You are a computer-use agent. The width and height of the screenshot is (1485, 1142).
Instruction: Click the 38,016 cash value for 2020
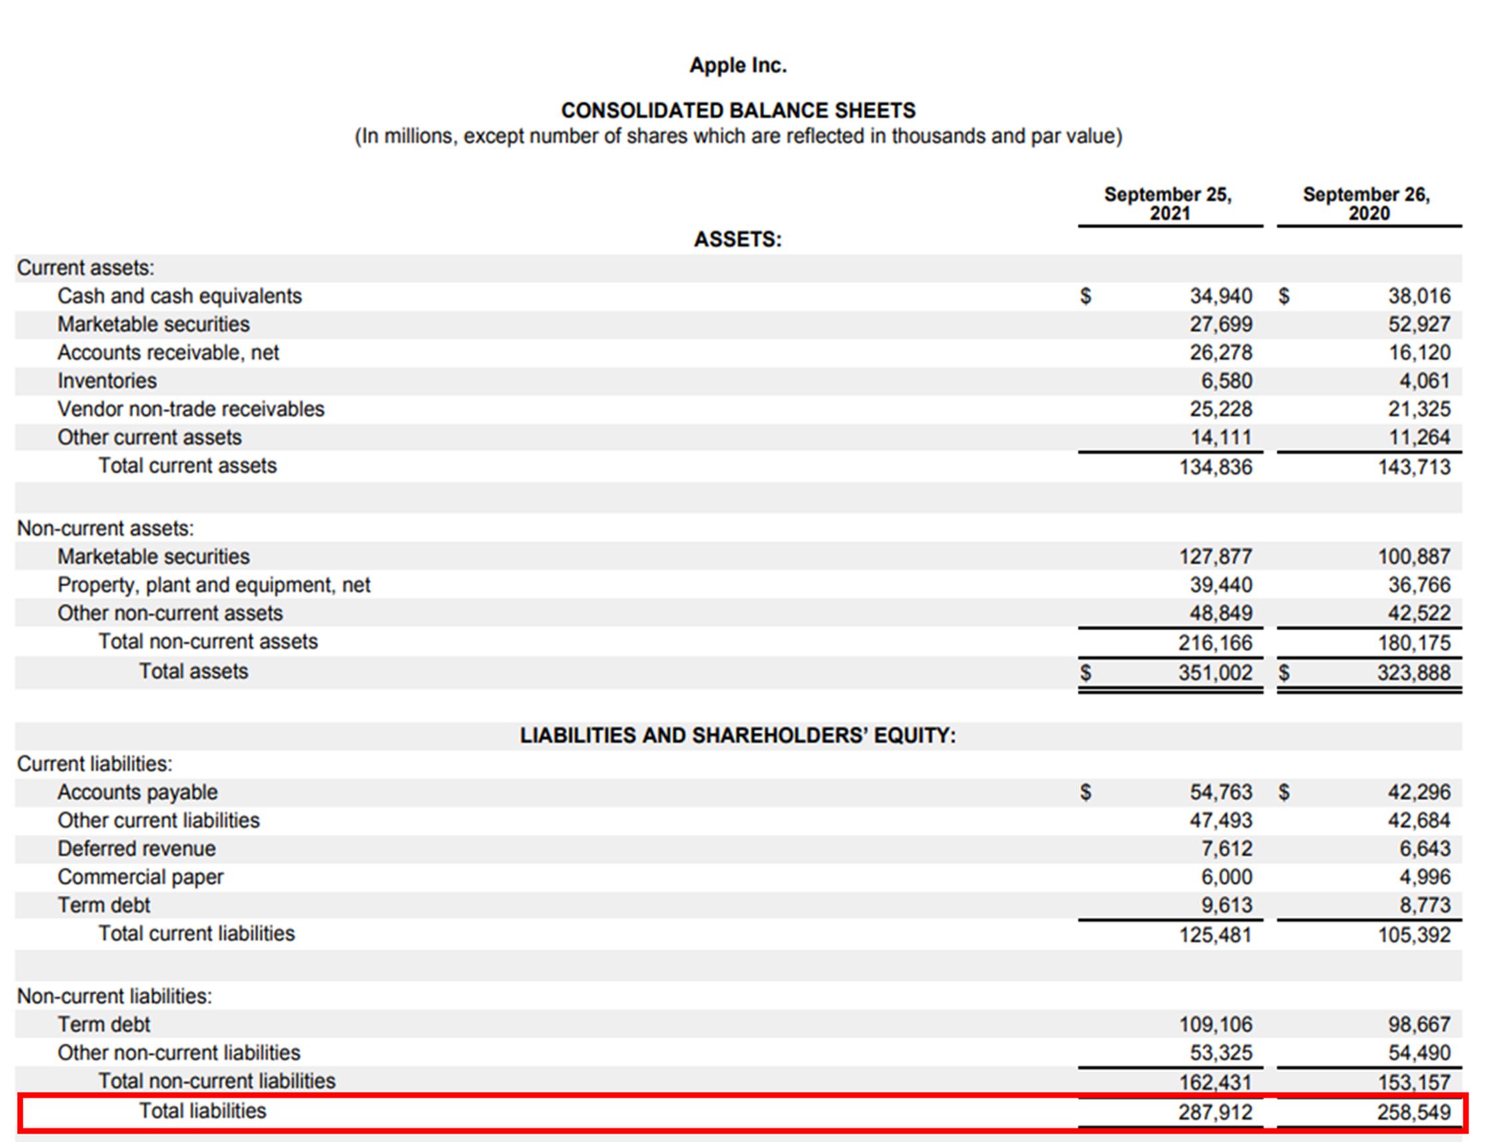(1419, 296)
